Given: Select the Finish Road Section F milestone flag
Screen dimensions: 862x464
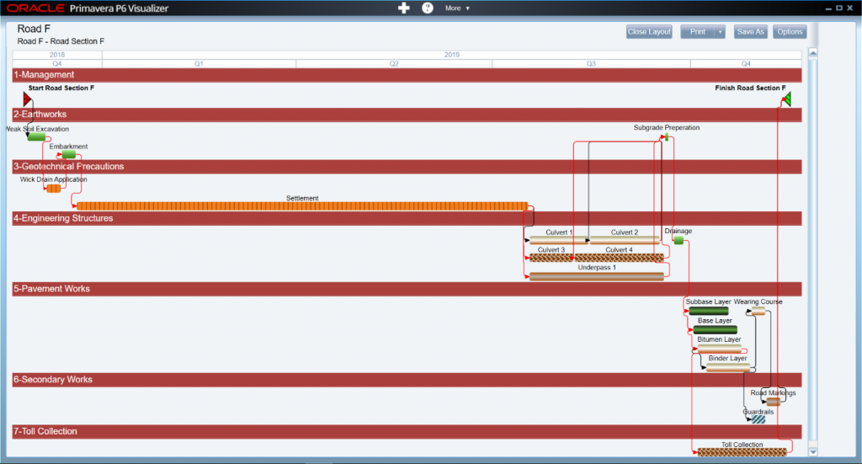Looking at the screenshot, I should click(x=787, y=99).
